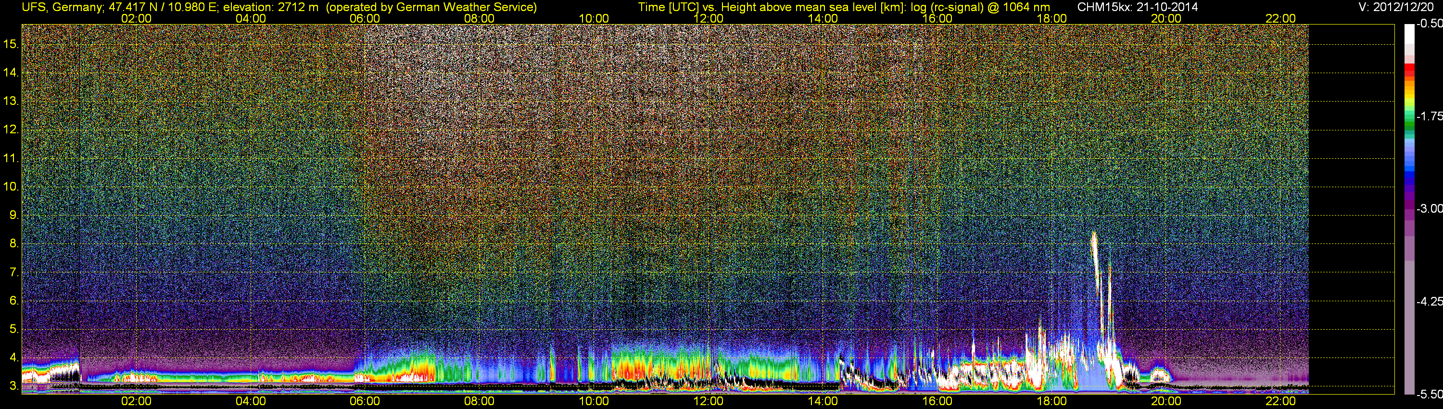Click the small white cloud blob near 20:00

click(x=1160, y=375)
